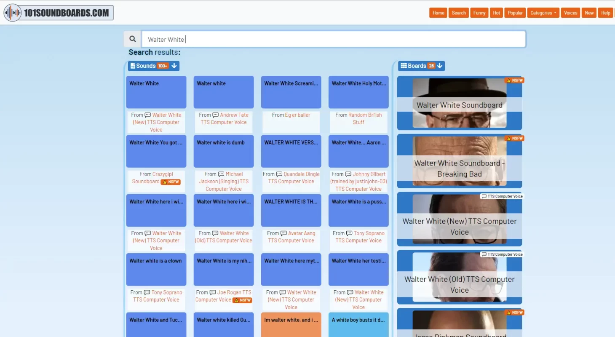Open the Walter White (Old) TTS link under sounds
Image resolution: width=615 pixels, height=337 pixels.
(x=224, y=237)
